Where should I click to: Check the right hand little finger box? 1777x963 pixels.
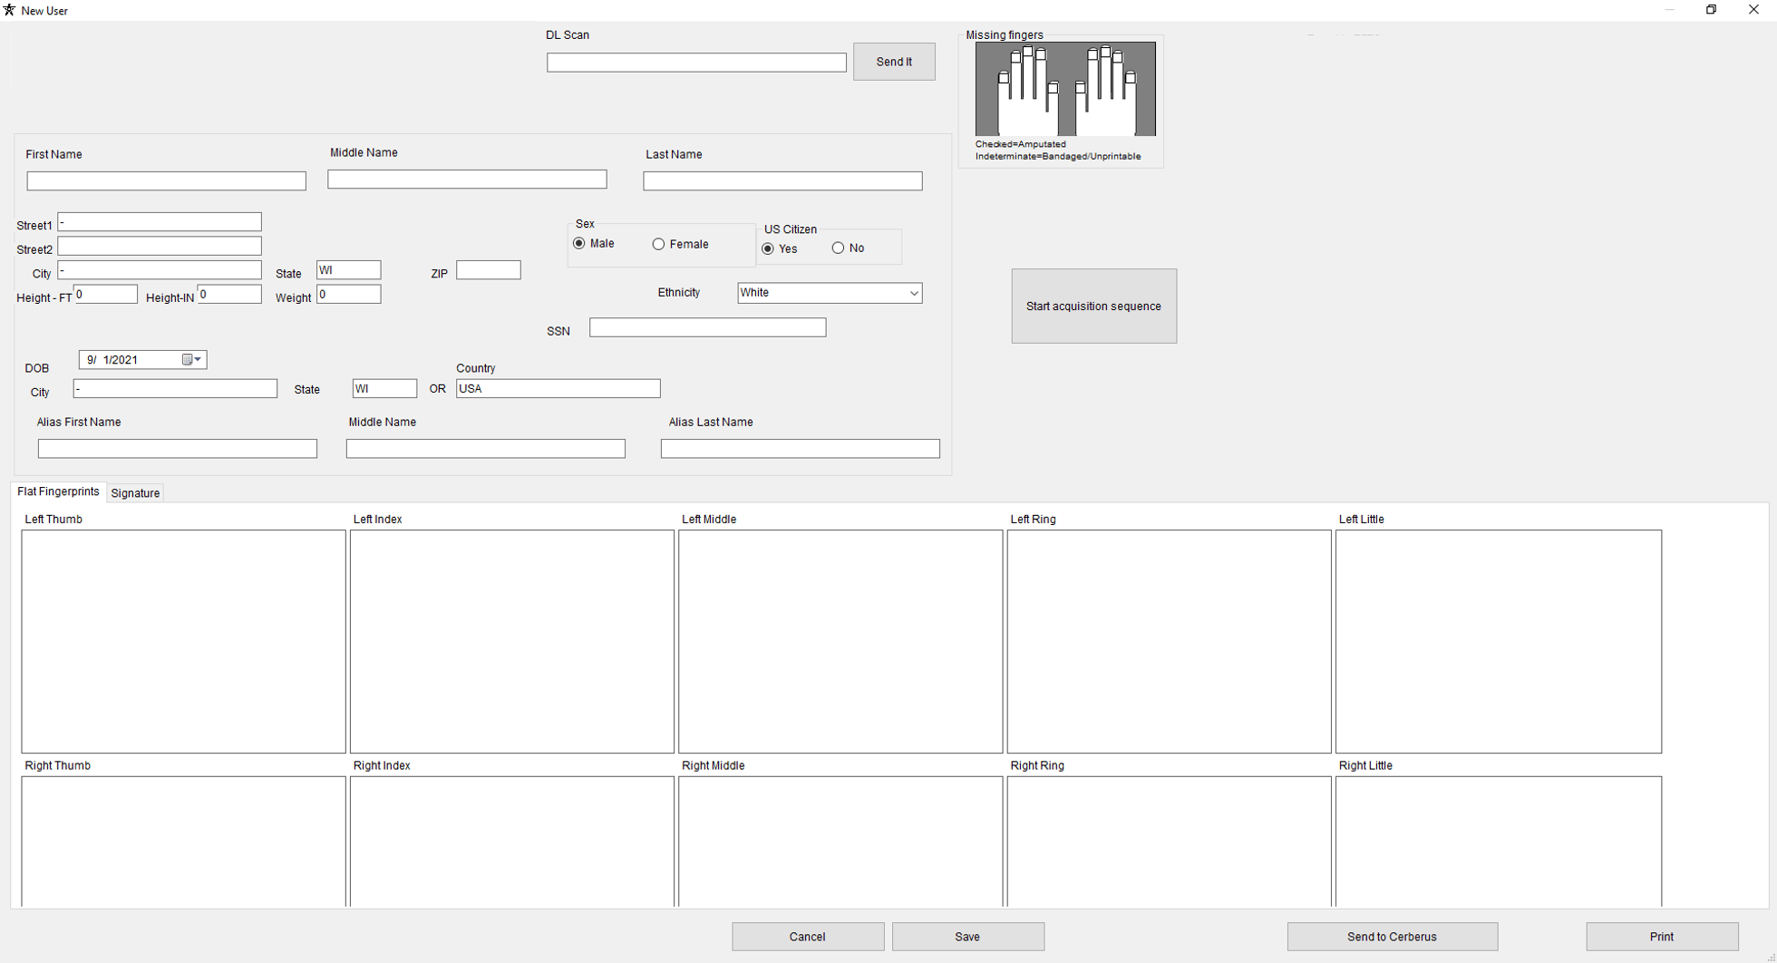click(1131, 78)
